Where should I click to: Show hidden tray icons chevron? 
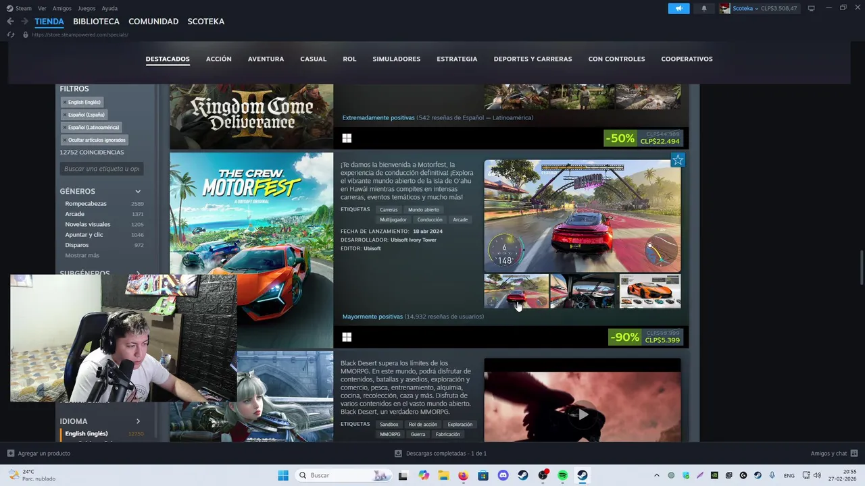656,475
